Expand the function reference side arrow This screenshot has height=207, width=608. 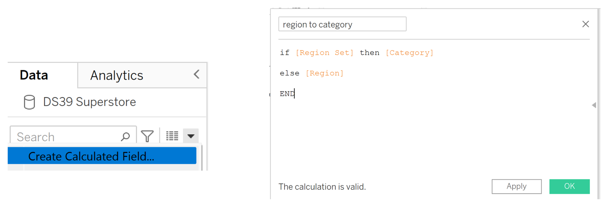pos(594,105)
